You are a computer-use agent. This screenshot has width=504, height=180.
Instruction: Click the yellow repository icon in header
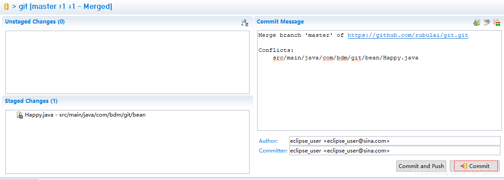tap(6, 6)
